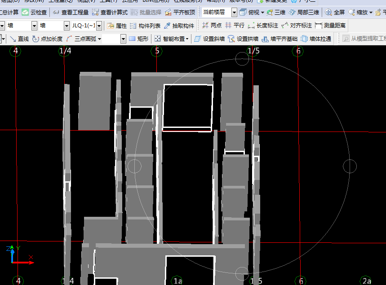The image size is (386, 285).
Task: Click the 设置拱墙 arched wall tool
Action: (x=243, y=39)
